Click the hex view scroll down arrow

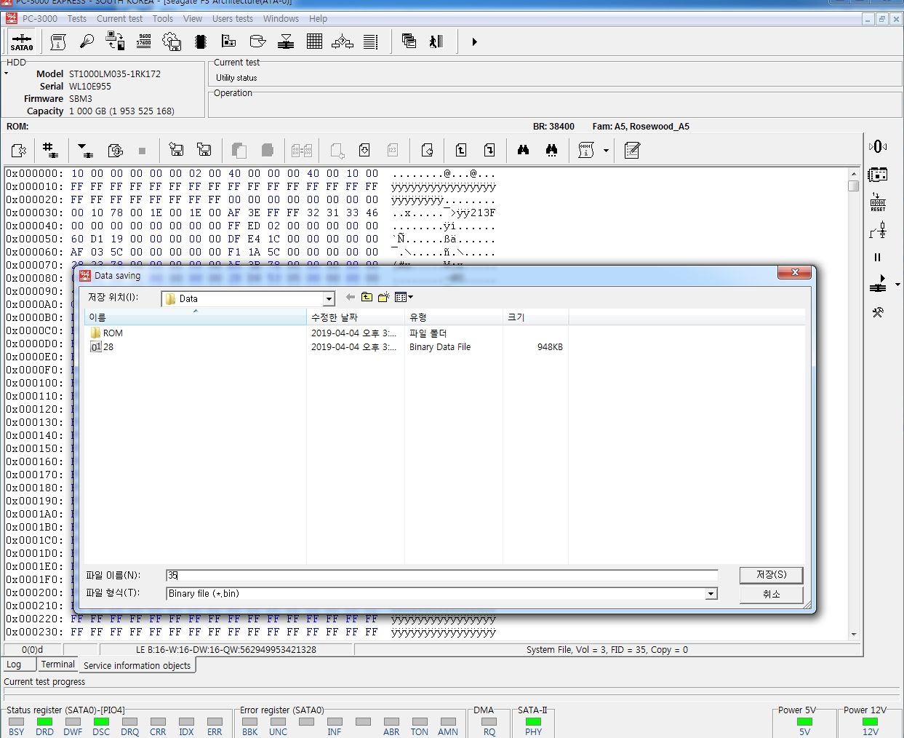click(x=854, y=635)
